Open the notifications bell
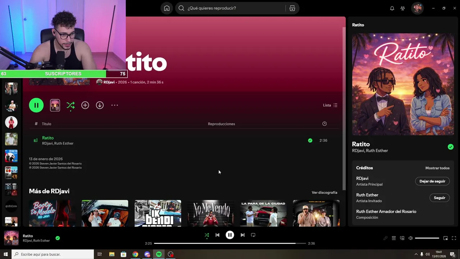Viewport: 460px width, 259px height. [392, 8]
